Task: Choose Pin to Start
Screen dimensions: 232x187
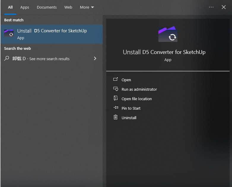Action: coord(131,108)
